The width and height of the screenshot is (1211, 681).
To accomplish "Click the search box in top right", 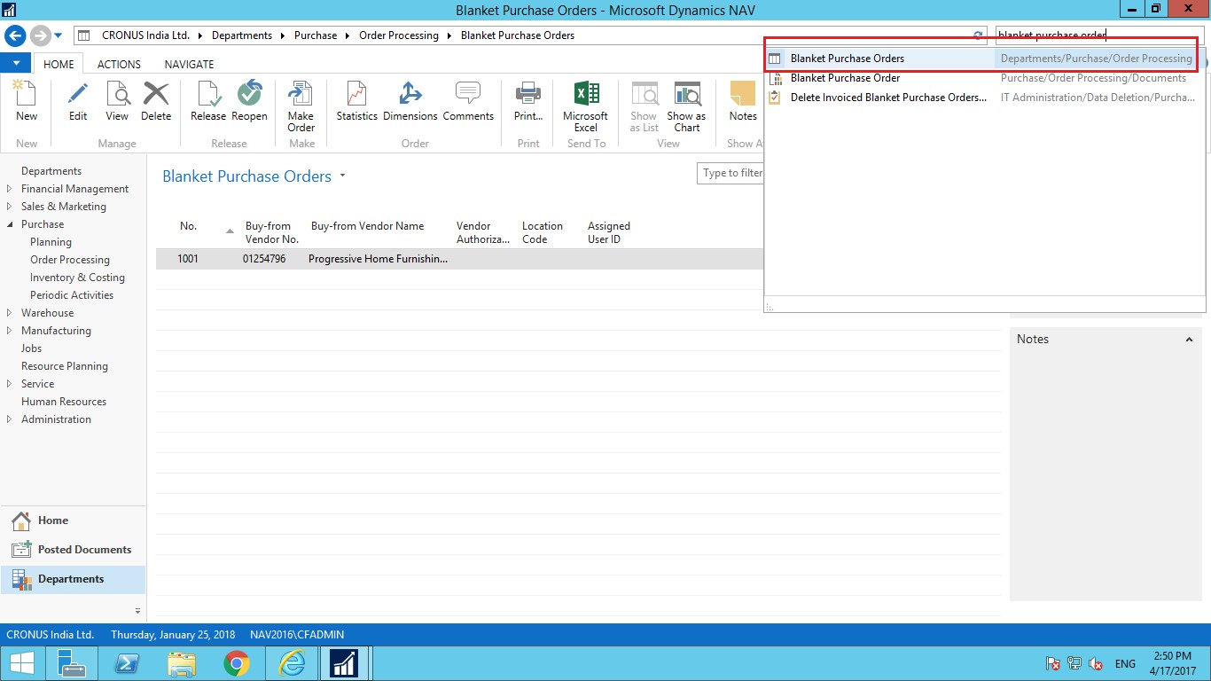I will [1099, 35].
